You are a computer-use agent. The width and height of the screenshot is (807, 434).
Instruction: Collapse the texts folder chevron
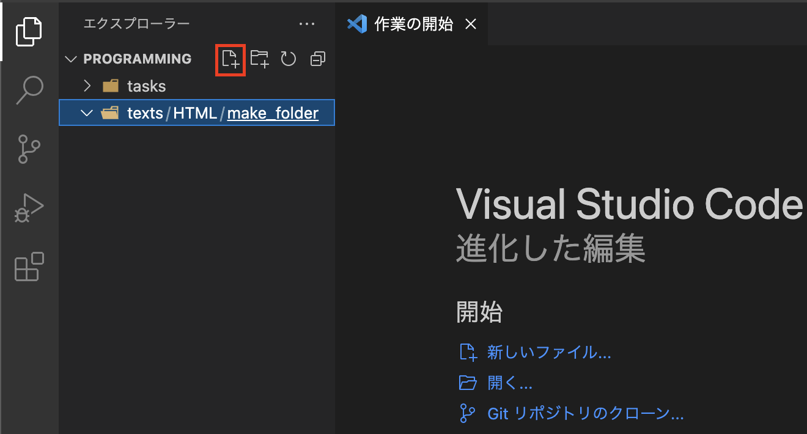(87, 112)
